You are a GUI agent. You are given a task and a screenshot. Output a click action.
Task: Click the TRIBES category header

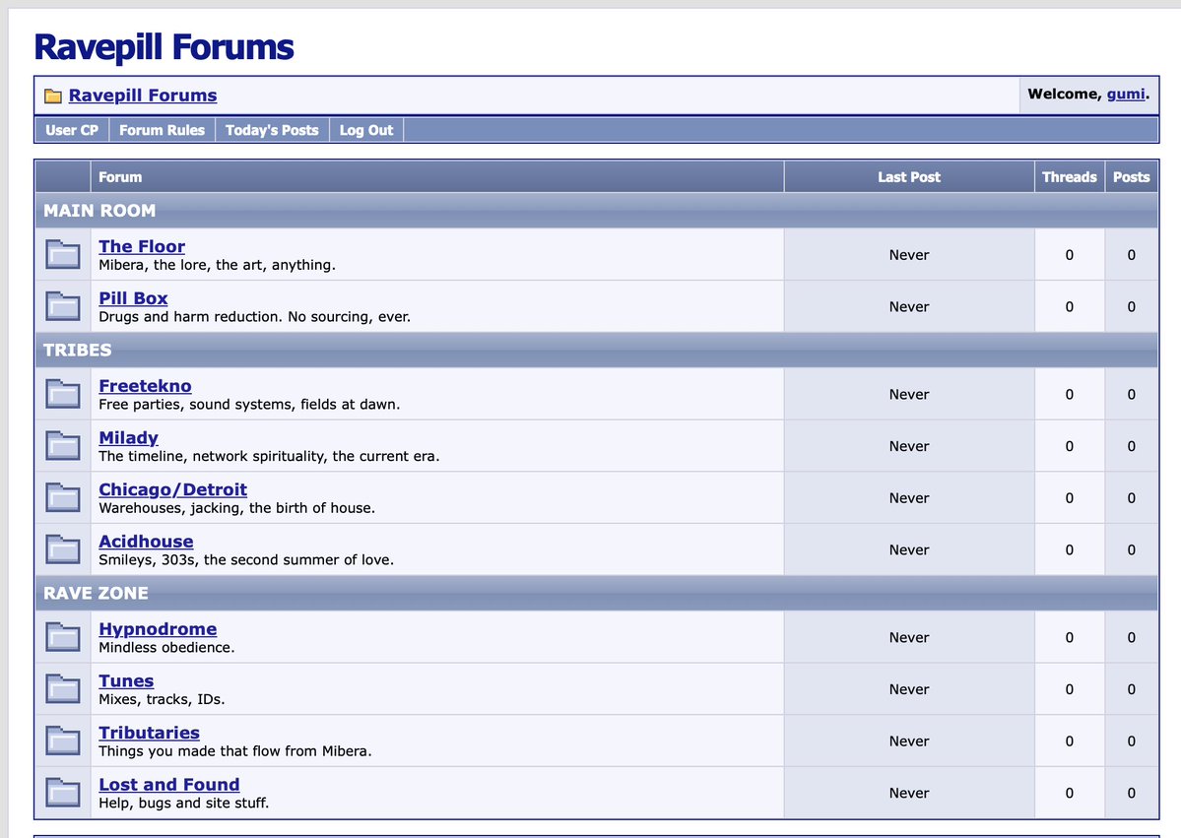[597, 351]
